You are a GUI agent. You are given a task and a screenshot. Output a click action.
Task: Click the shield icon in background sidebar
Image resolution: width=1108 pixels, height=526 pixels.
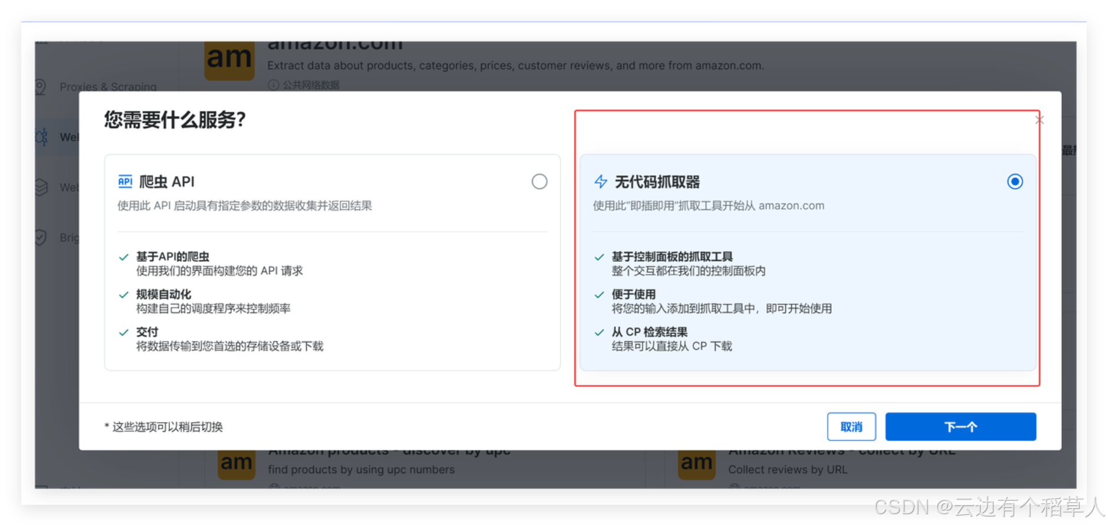tap(41, 238)
